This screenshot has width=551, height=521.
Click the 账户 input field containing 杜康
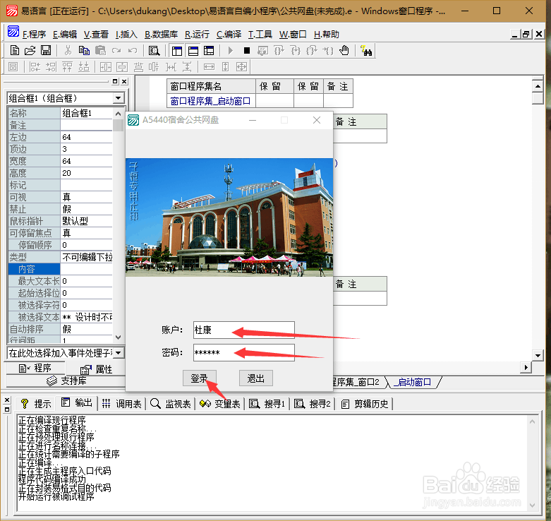244,330
